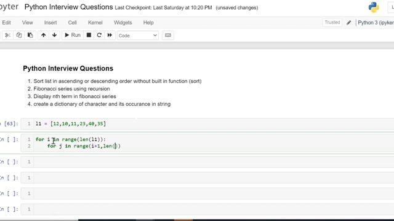Click code line starting 'for j in range'
The image size is (394, 221).
[84, 146]
